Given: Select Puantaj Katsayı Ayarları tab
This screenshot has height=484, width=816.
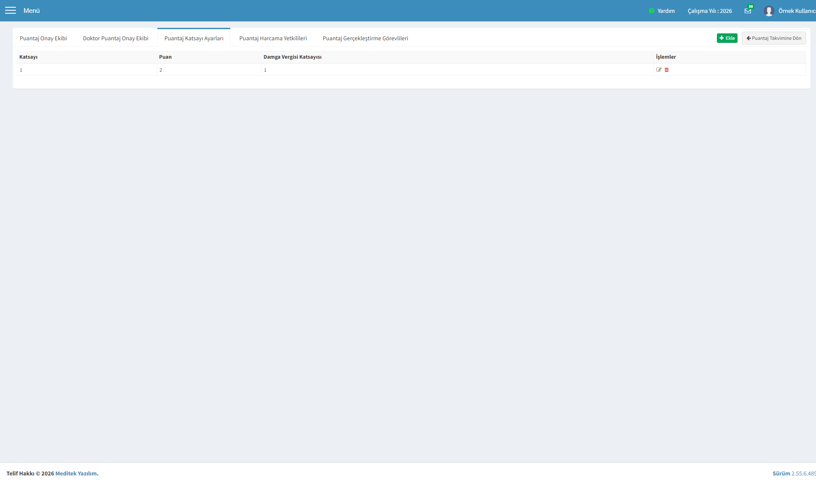Looking at the screenshot, I should pyautogui.click(x=194, y=38).
